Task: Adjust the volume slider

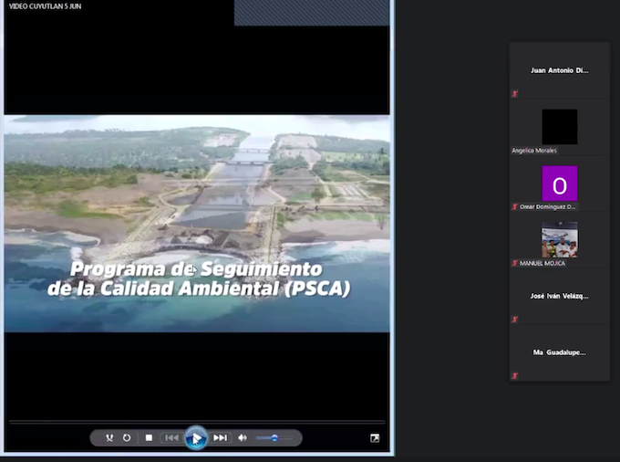Action: tap(272, 438)
